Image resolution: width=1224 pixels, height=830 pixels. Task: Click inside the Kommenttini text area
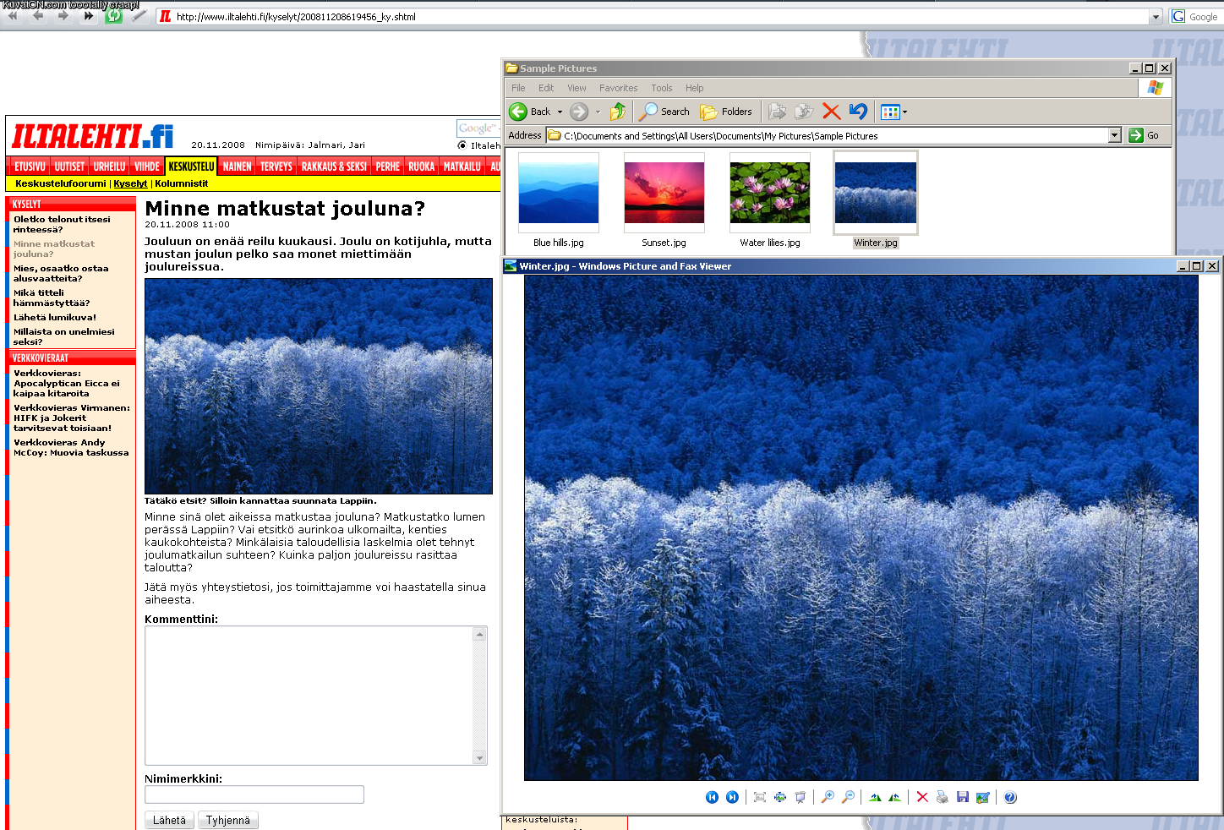coord(309,696)
